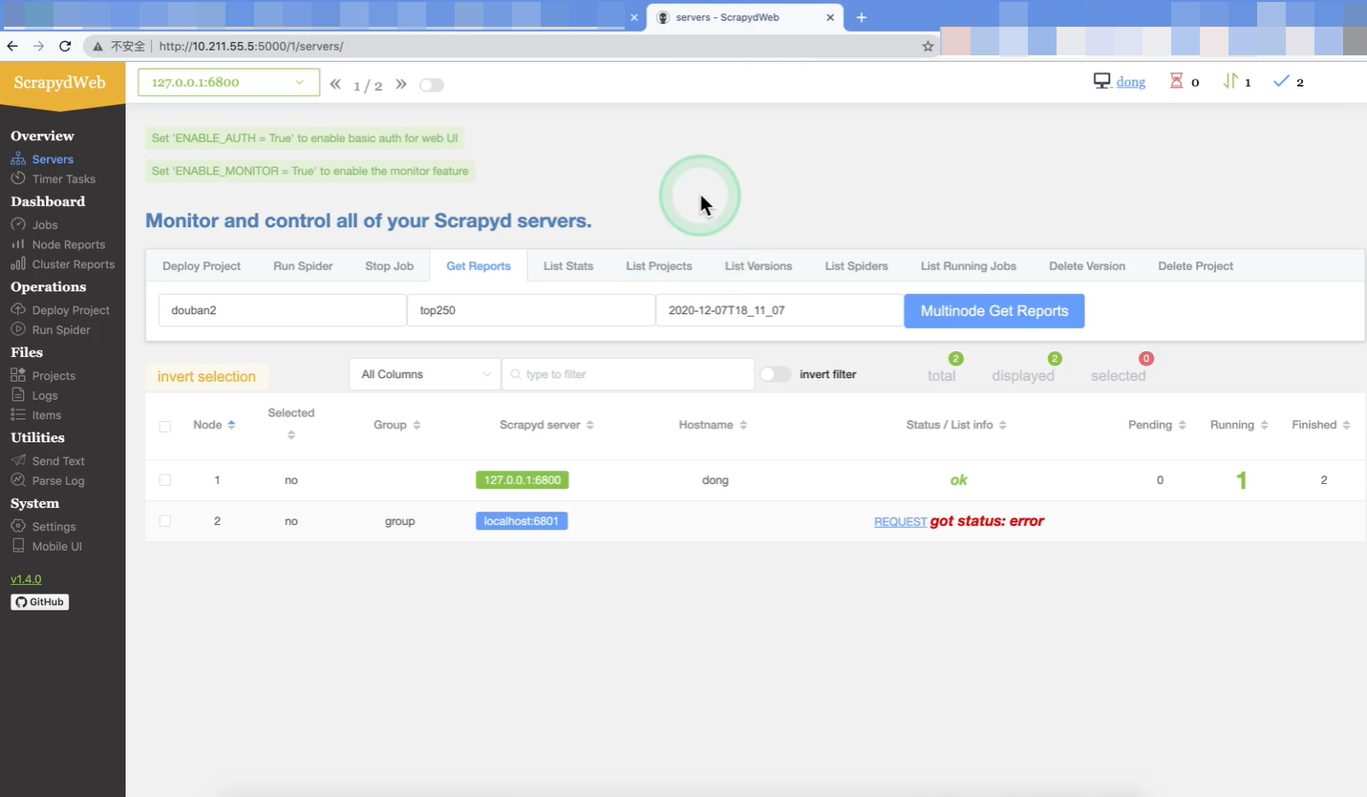1367x797 pixels.
Task: Click the invert selection button
Action: 206,376
